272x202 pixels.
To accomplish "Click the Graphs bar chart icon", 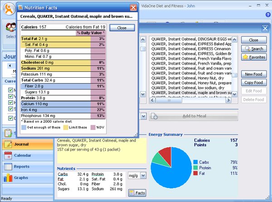I will point(8,178).
